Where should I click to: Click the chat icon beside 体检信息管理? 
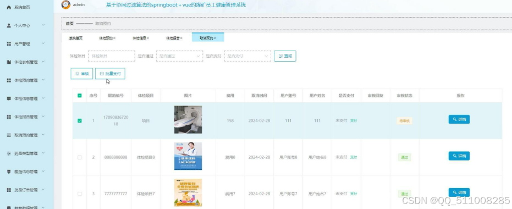[x=9, y=98]
